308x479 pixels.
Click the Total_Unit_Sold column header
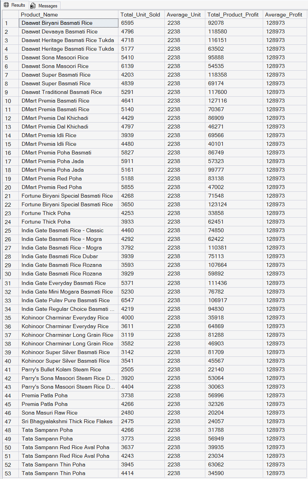pyautogui.click(x=141, y=15)
